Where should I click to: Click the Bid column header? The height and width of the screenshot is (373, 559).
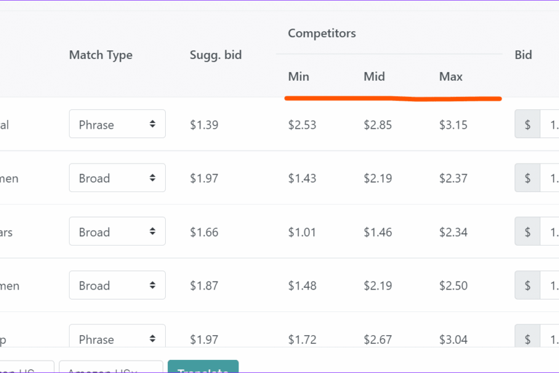click(x=524, y=55)
